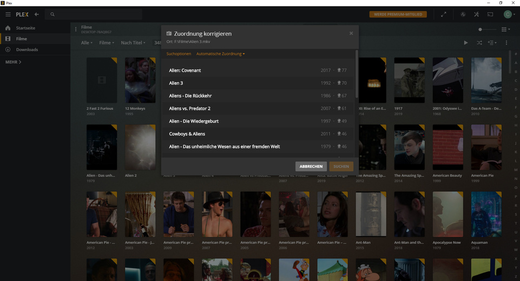Open the 2001: Odyssee poster

pyautogui.click(x=448, y=80)
